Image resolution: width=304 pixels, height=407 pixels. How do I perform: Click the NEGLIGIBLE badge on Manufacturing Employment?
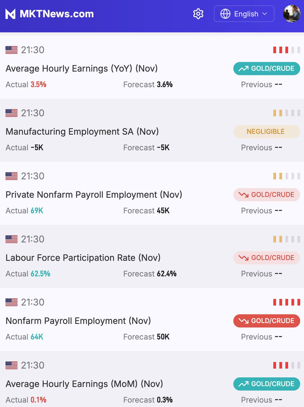[267, 132]
